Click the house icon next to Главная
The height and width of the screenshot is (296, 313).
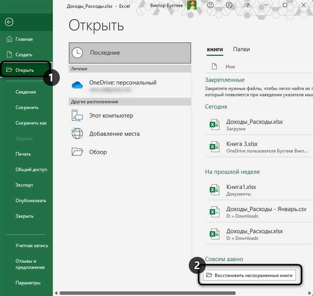click(x=9, y=39)
